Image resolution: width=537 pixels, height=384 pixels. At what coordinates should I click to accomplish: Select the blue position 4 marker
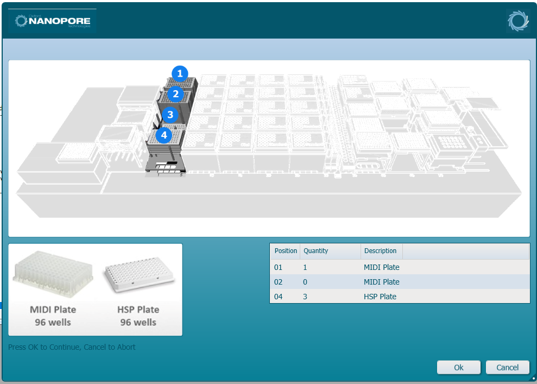[164, 135]
